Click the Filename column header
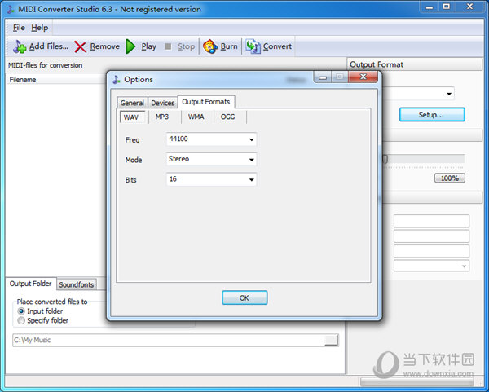The width and height of the screenshot is (489, 392). [56, 80]
